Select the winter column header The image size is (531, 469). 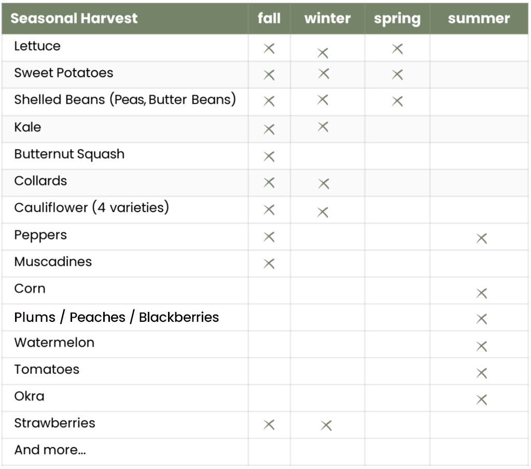[x=328, y=18]
